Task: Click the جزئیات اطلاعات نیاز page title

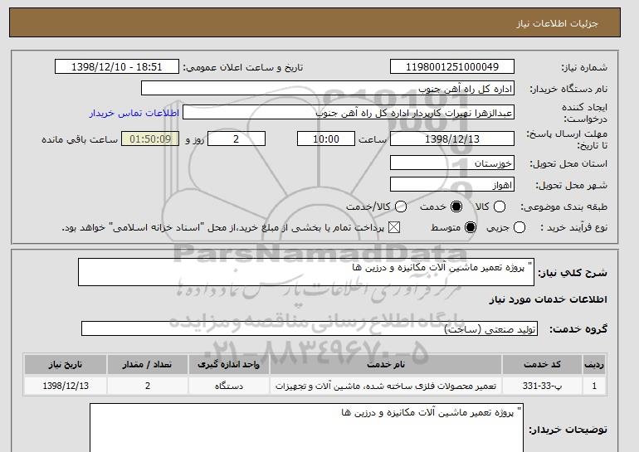Action: [557, 23]
